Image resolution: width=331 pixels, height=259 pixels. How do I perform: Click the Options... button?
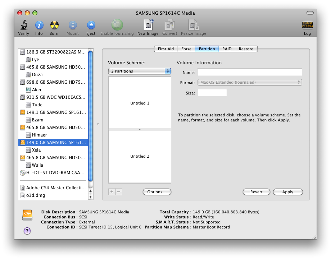(157, 192)
